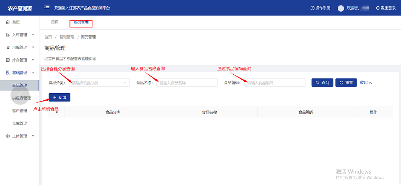
Task: Click the 入库管理 sidebar icon
Action: pos(8,35)
